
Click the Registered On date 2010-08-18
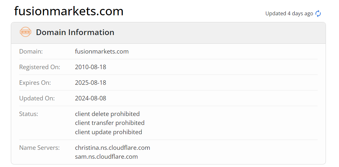click(90, 67)
